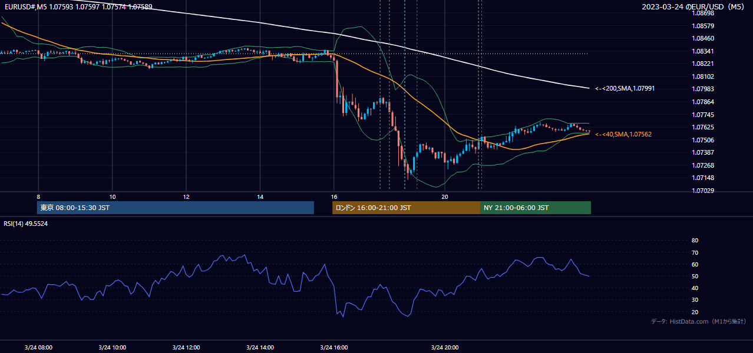Viewport: 753px width, 353px height.
Task: Click the 1.08698 price axis value
Action: [703, 13]
